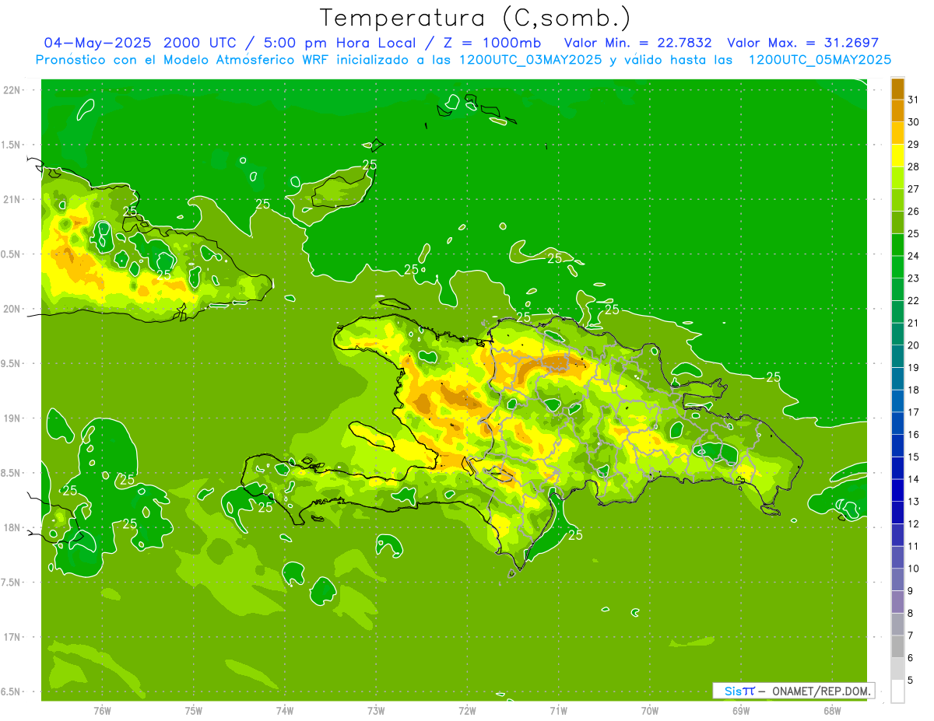934x721 pixels.
Task: Click the latitude axis label "21N"
Action: coord(11,199)
